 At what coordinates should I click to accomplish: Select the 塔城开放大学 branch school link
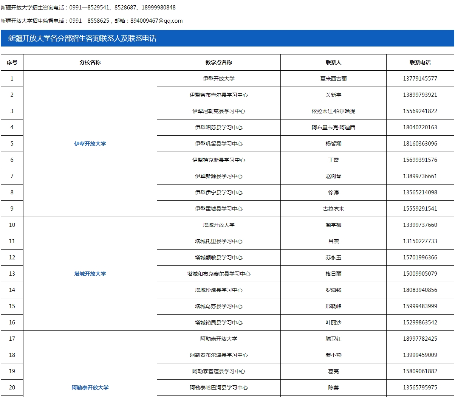[x=89, y=274]
